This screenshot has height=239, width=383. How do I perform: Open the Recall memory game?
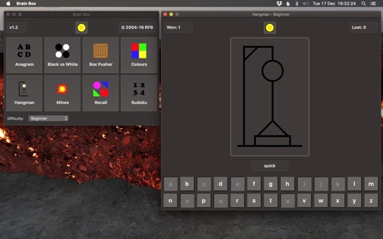coord(101,93)
